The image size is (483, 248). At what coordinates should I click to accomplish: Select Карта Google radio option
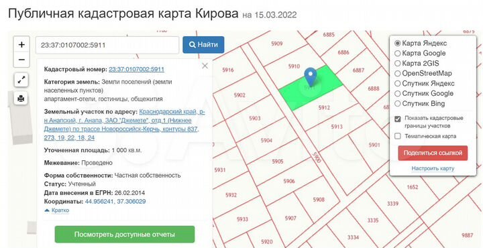tap(397, 54)
